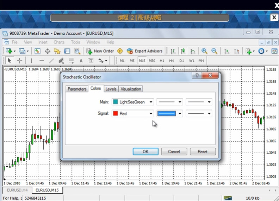
Task: Select the Equidistant Channel tool
Action: point(61,61)
